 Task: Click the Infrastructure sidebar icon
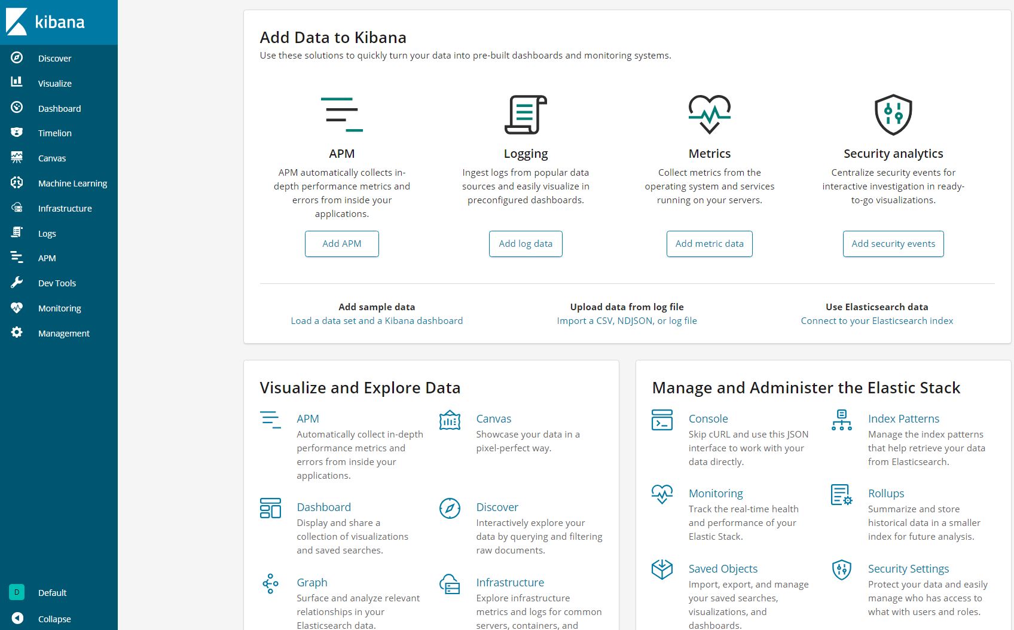pos(17,207)
